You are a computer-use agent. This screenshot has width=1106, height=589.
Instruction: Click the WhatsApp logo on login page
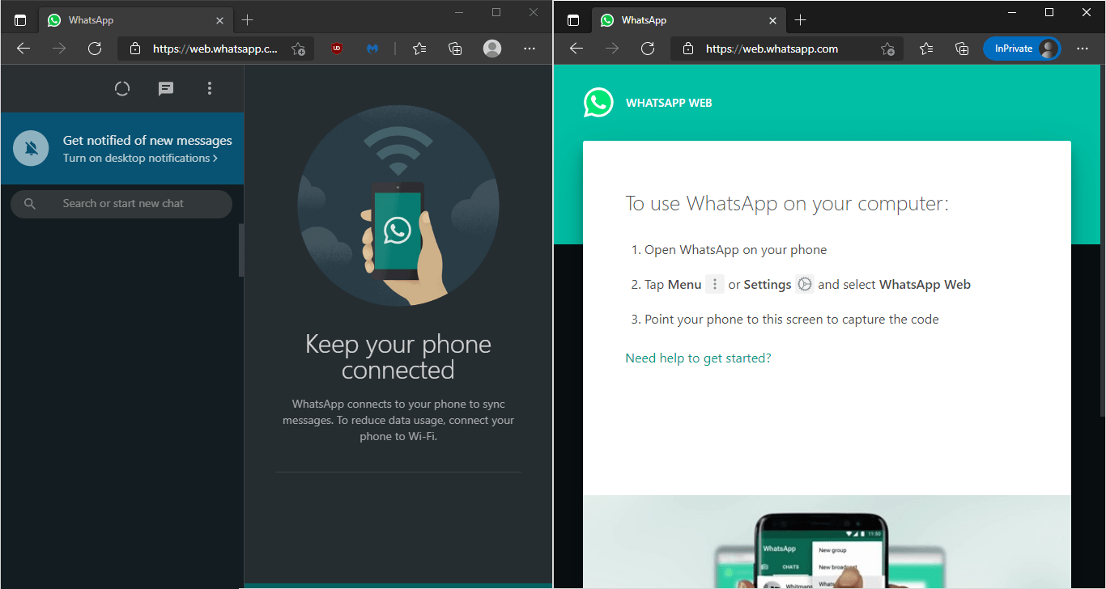598,103
